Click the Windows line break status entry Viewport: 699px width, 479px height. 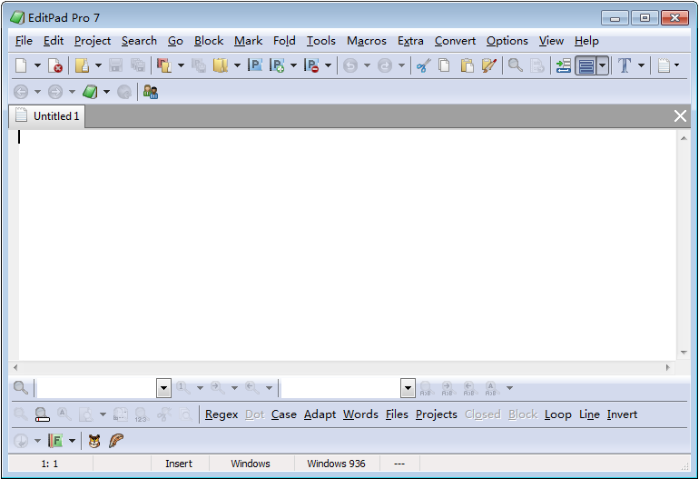250,464
